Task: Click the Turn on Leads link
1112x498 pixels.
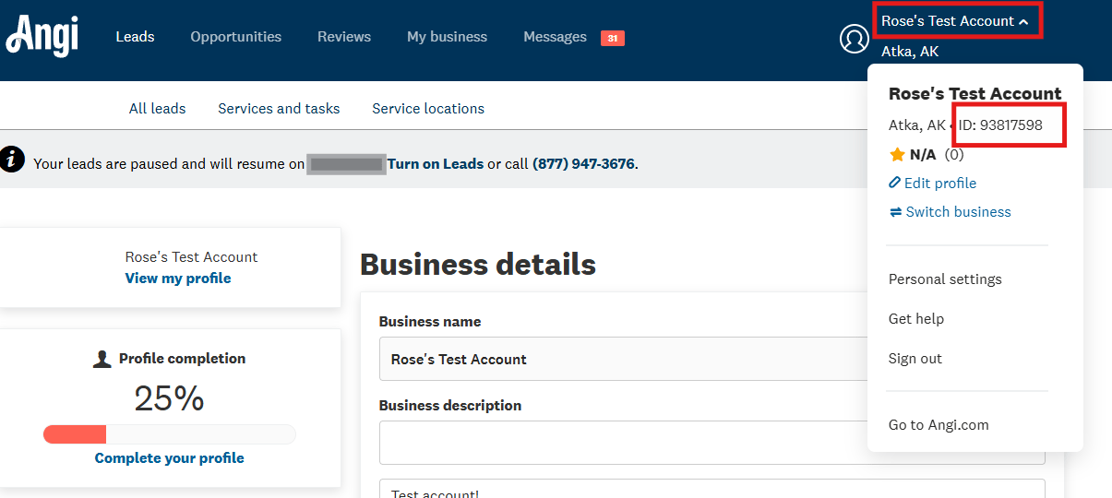Action: (x=436, y=163)
